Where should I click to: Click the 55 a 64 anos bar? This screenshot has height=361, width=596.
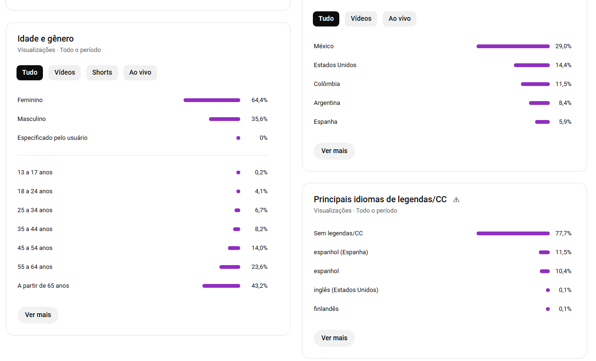pos(230,267)
